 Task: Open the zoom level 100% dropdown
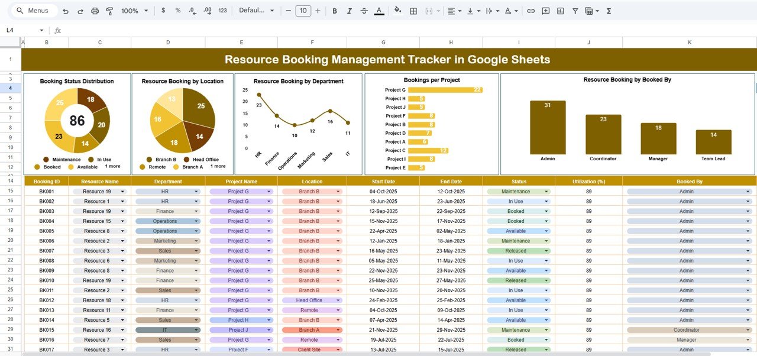pos(132,11)
